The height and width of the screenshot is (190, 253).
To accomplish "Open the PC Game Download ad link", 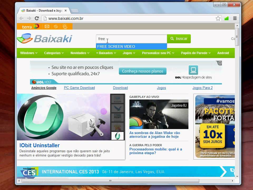I will click(x=79, y=88).
